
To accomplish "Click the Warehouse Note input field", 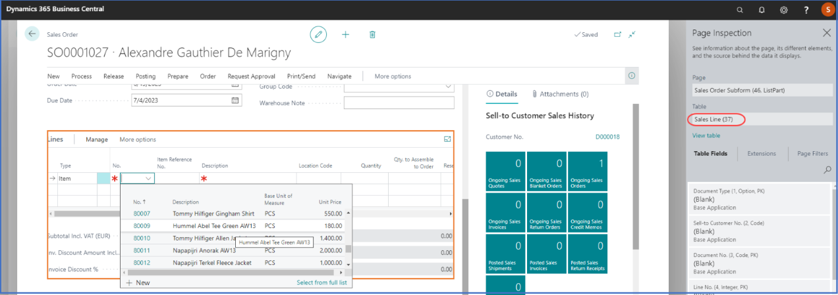I will [399, 102].
